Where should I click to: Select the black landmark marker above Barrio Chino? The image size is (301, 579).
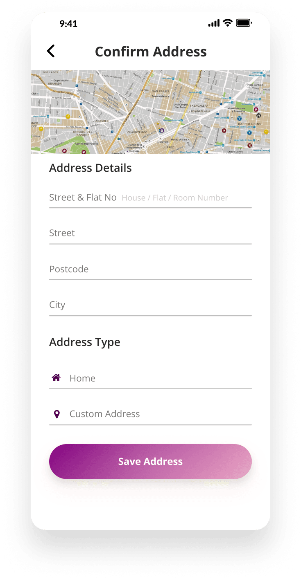click(258, 115)
